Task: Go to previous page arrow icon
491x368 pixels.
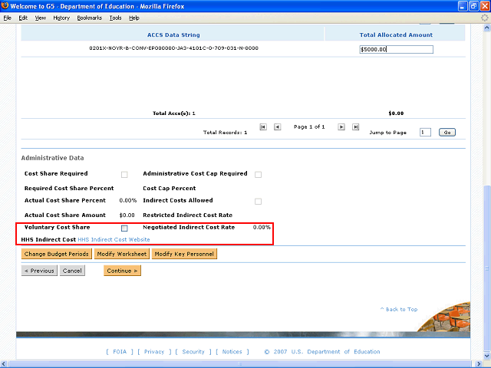Action: tap(278, 127)
